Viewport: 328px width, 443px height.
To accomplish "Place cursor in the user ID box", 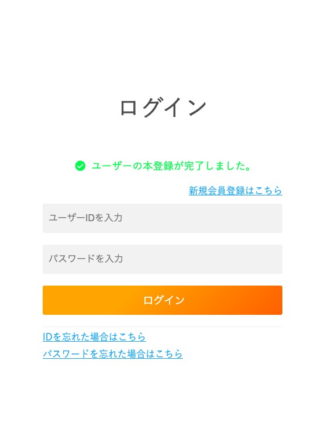I will coord(163,218).
